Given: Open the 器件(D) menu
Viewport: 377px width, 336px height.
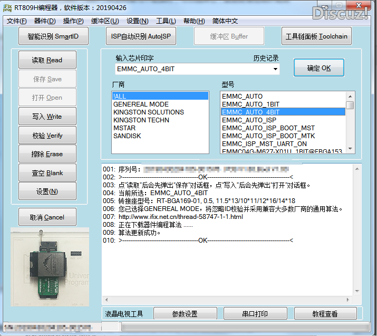Looking at the screenshot, I should (45, 21).
